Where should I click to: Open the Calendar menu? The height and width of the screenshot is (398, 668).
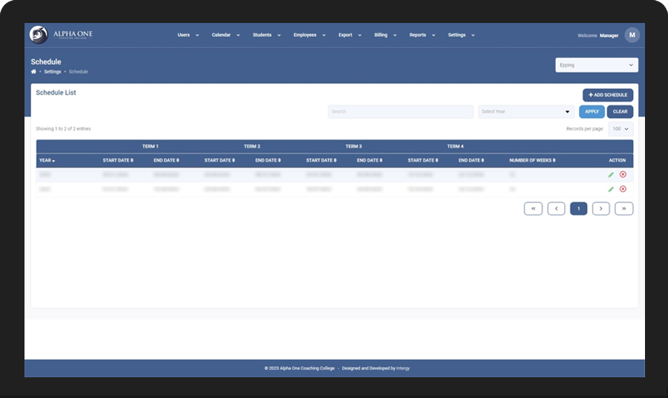coord(226,35)
